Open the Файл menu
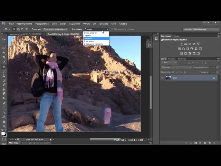The height and width of the screenshot is (166, 221). coord(11,24)
